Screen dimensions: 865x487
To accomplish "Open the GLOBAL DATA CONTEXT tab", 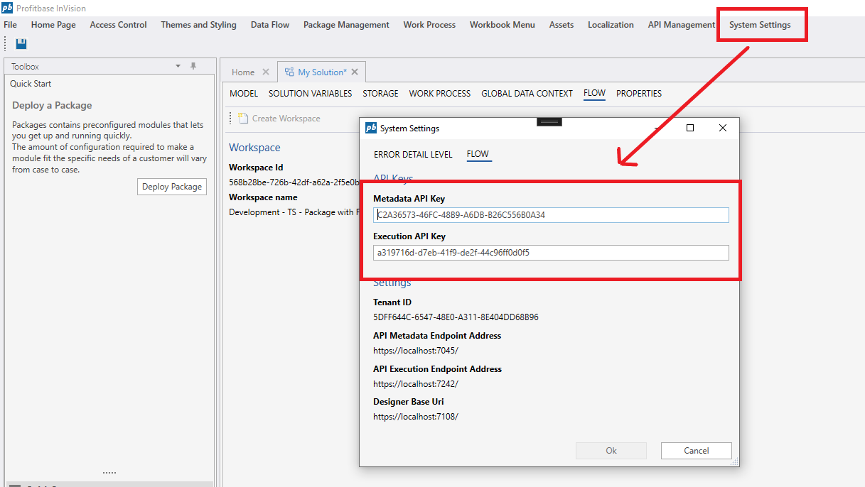I will tap(527, 94).
